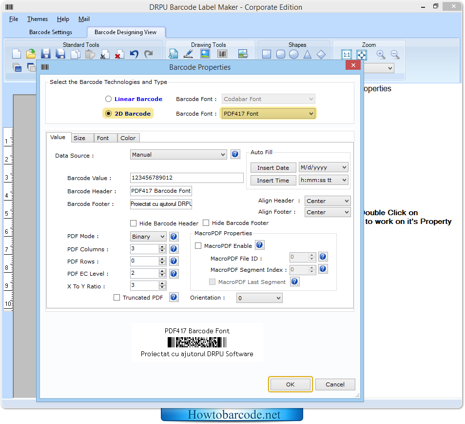465x424 pixels.
Task: Select the image library drawing tool icon
Action: 243,54
